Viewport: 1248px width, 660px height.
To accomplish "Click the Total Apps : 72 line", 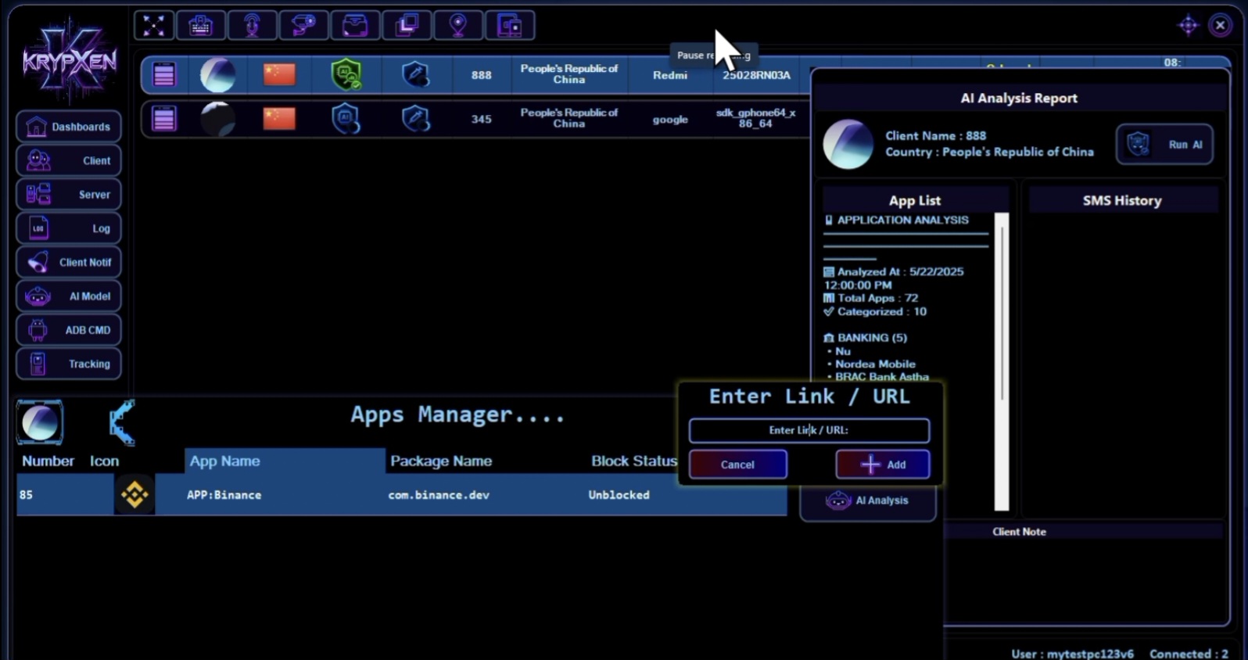I will coord(870,298).
